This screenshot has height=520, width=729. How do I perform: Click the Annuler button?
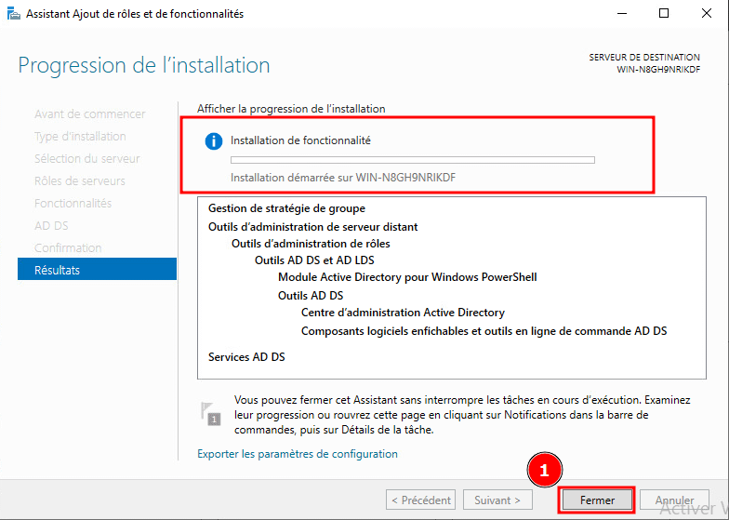674,500
